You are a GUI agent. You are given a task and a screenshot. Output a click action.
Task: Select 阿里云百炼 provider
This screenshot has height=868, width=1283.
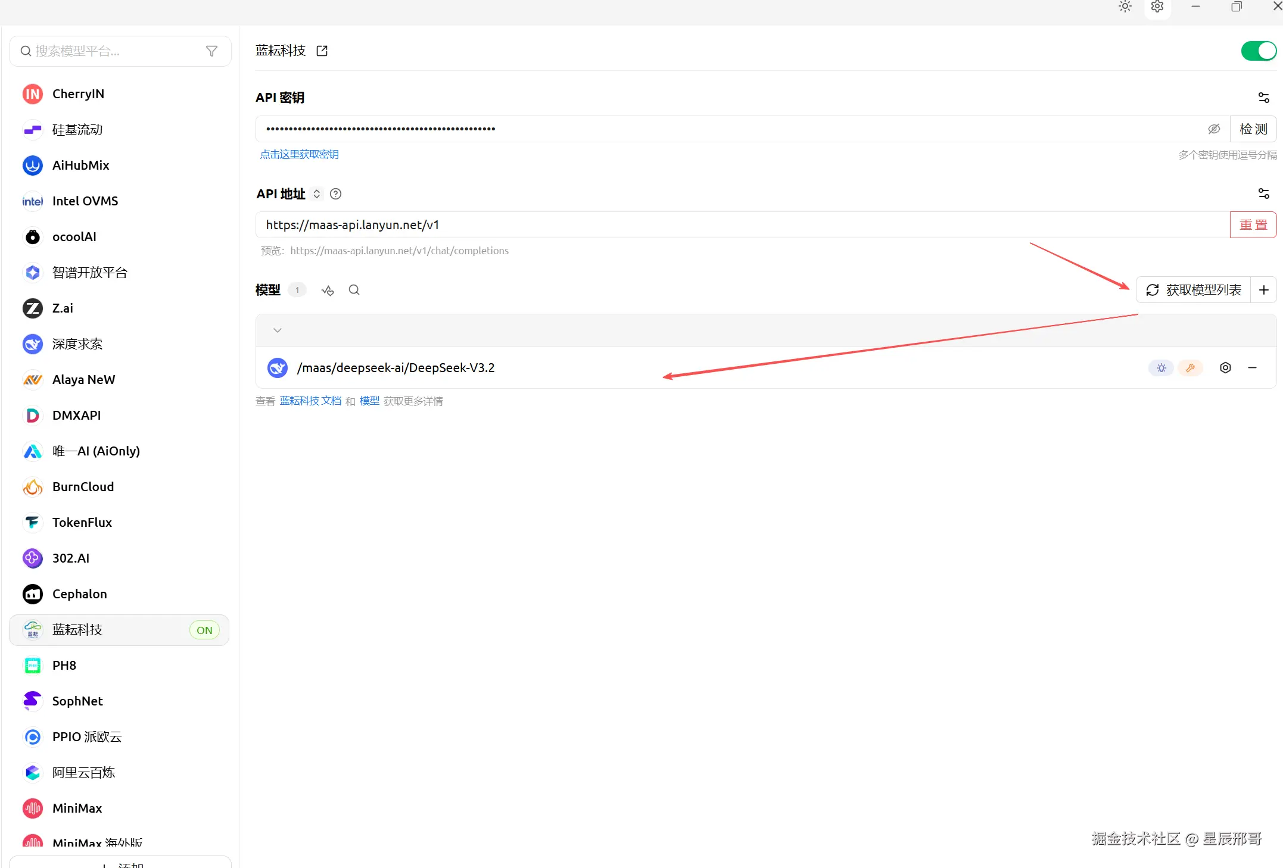tap(119, 773)
